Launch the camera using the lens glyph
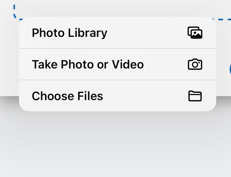231x177 pixels. point(195,64)
